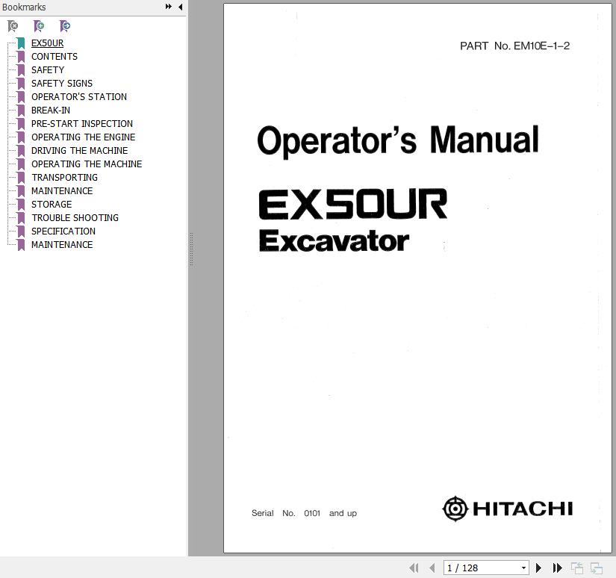Image resolution: width=616 pixels, height=578 pixels.
Task: Click the bookmark icon beside CONTENTS
Action: click(x=21, y=57)
